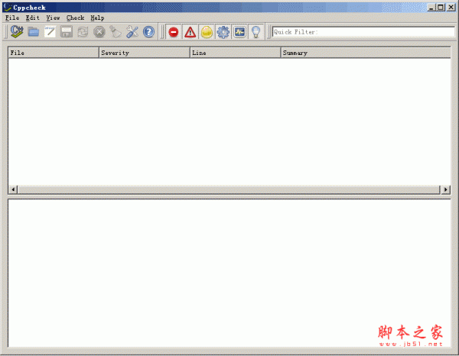This screenshot has width=459, height=356.
Task: Close the Cppcheck window
Action: tap(451, 8)
